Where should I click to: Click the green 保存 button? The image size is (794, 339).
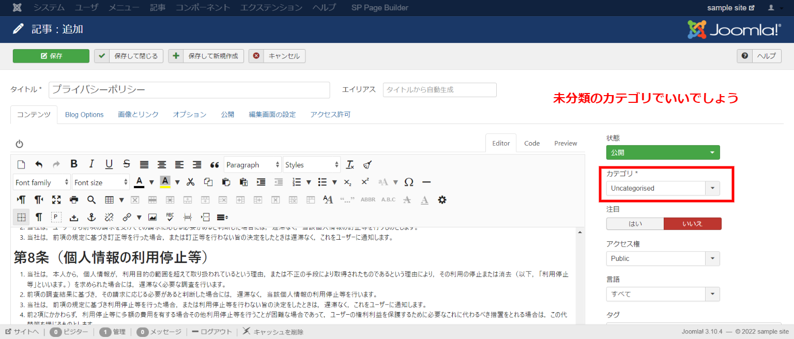pos(51,56)
